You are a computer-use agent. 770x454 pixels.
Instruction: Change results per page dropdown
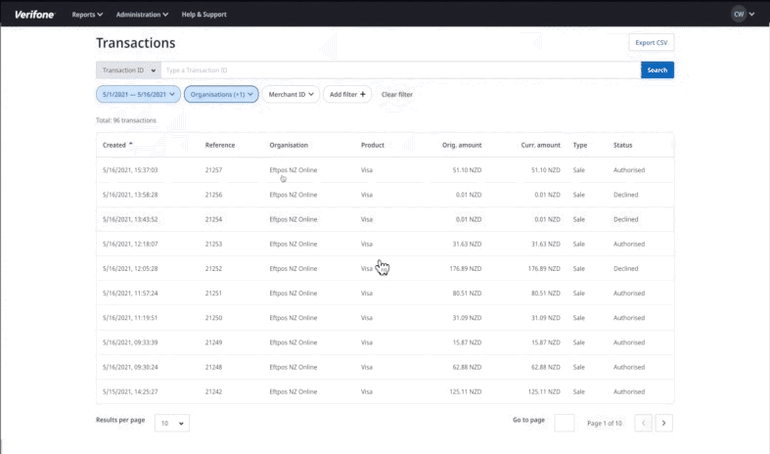[171, 424]
